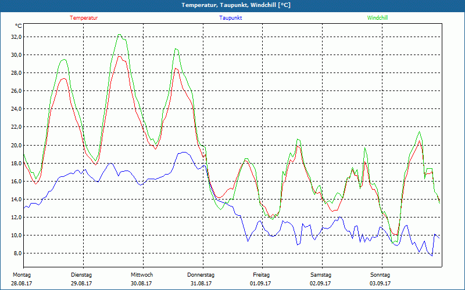Click the date 31.08.17
Image resolution: width=465 pixels, height=290 pixels.
[x=201, y=284]
